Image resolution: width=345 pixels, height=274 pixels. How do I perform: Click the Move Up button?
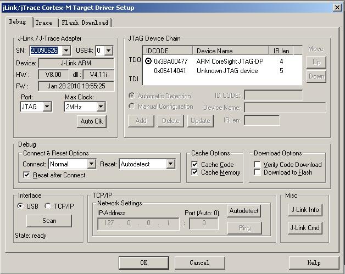[x=316, y=62]
